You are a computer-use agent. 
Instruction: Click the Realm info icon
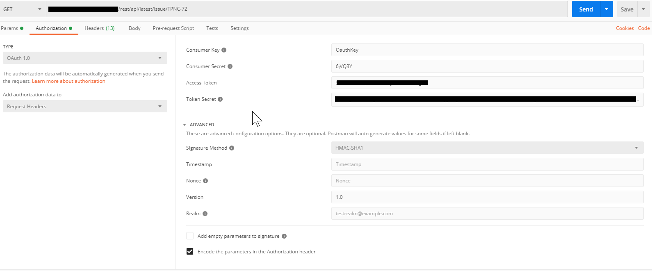coord(205,214)
